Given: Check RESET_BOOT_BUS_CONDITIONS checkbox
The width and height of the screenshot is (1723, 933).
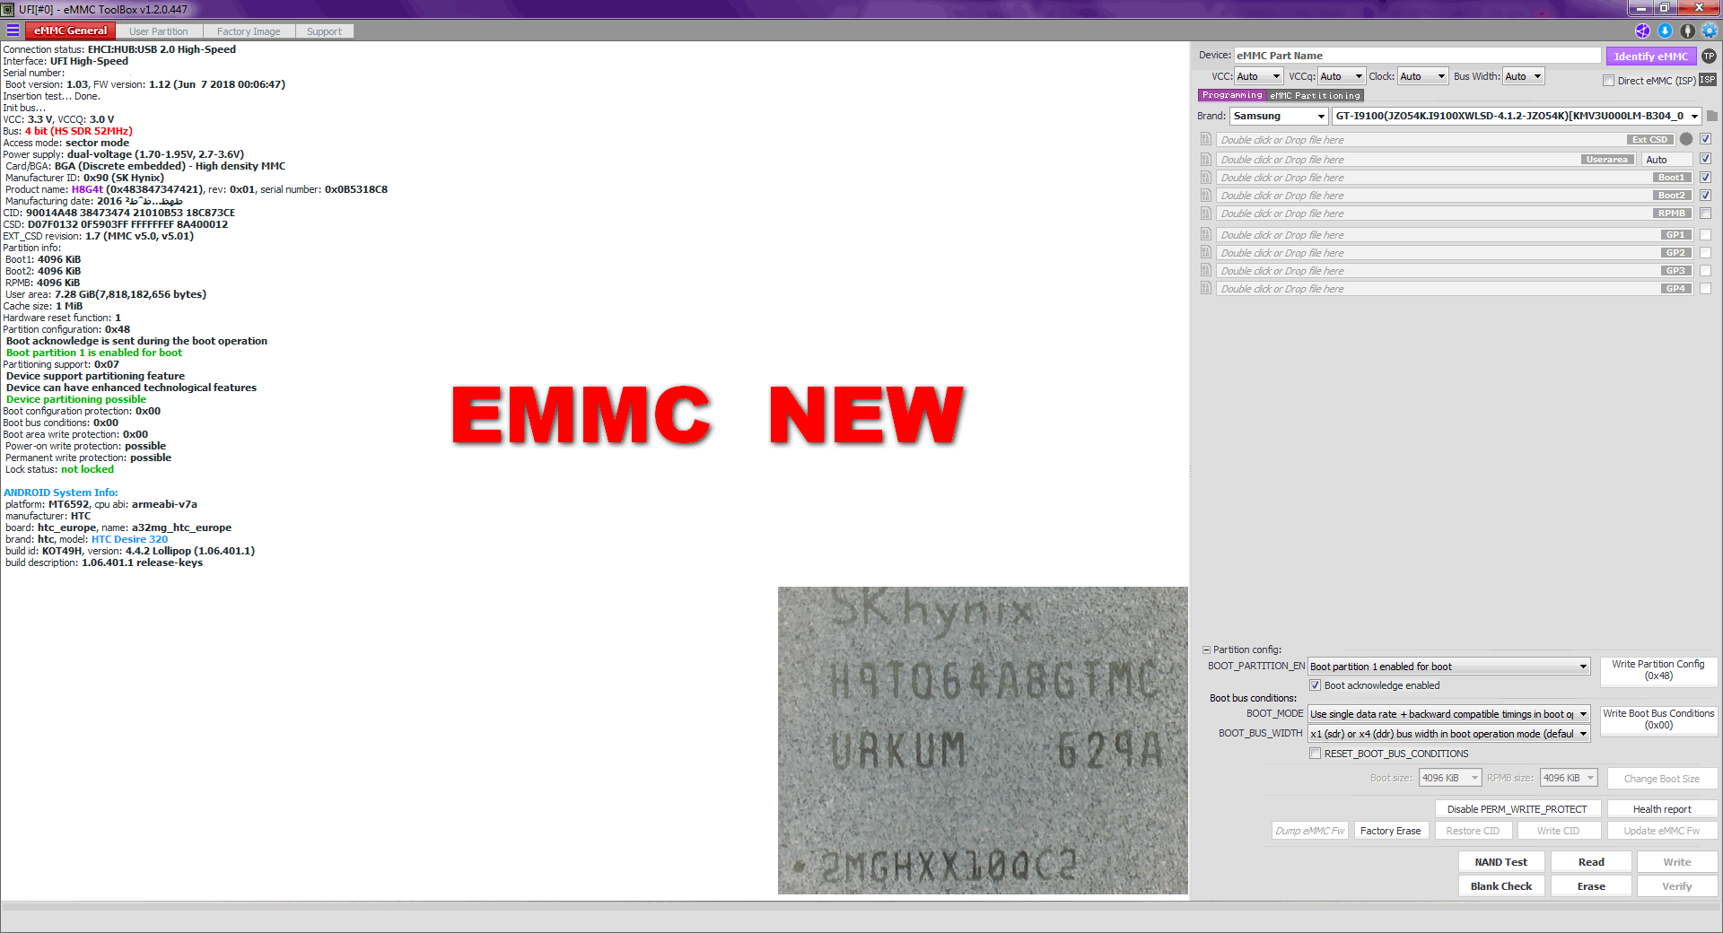Looking at the screenshot, I should [x=1315, y=754].
